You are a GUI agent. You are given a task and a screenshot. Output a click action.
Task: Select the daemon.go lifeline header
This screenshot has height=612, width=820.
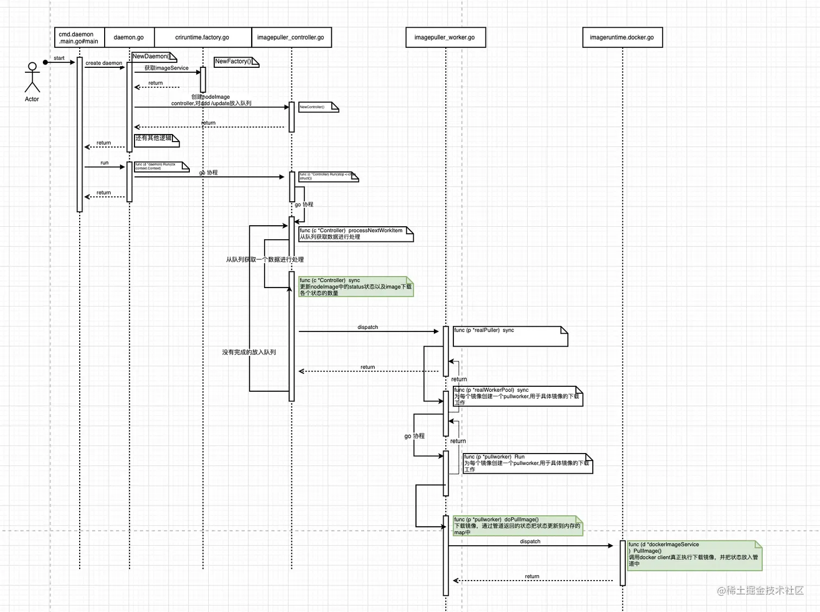[x=129, y=37]
